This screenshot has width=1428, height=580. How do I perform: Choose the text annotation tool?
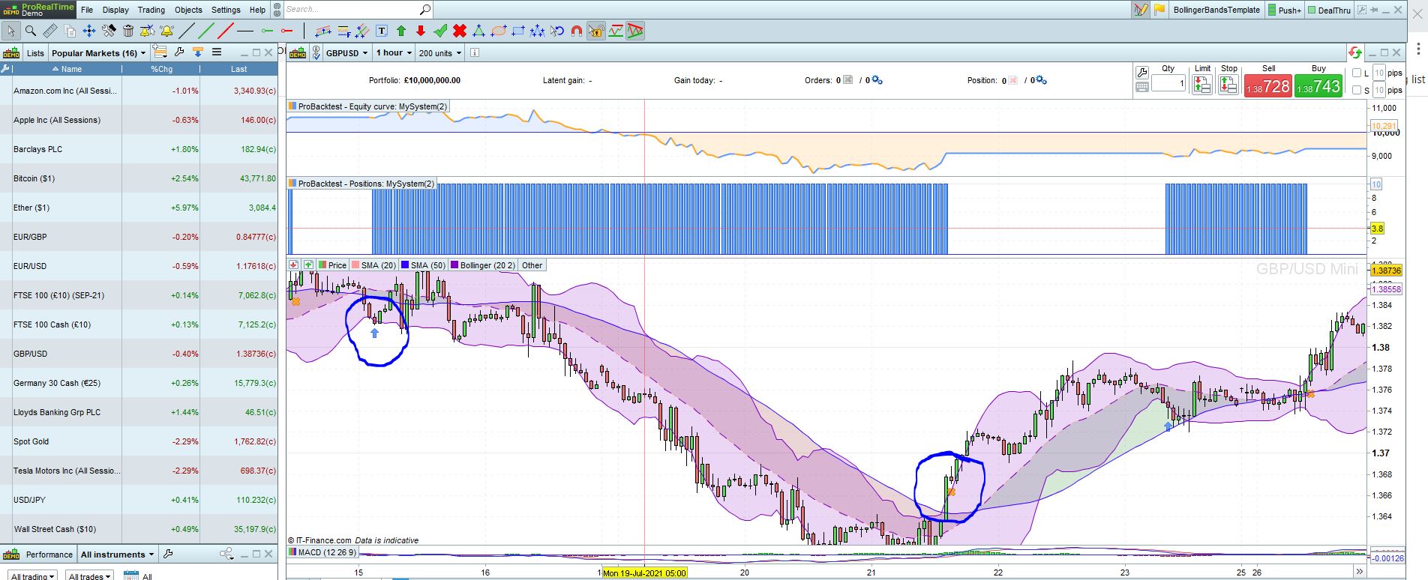coord(382,31)
